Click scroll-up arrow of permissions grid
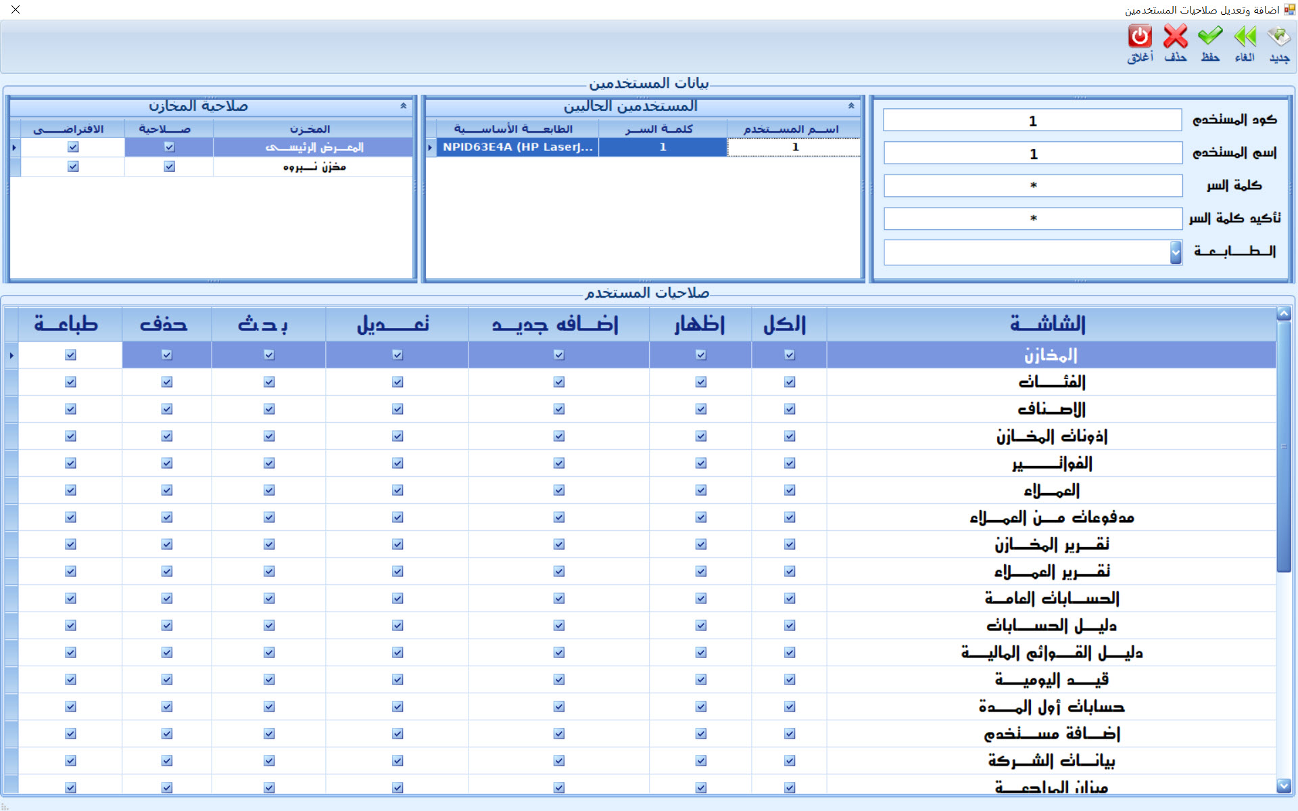 click(x=1284, y=313)
